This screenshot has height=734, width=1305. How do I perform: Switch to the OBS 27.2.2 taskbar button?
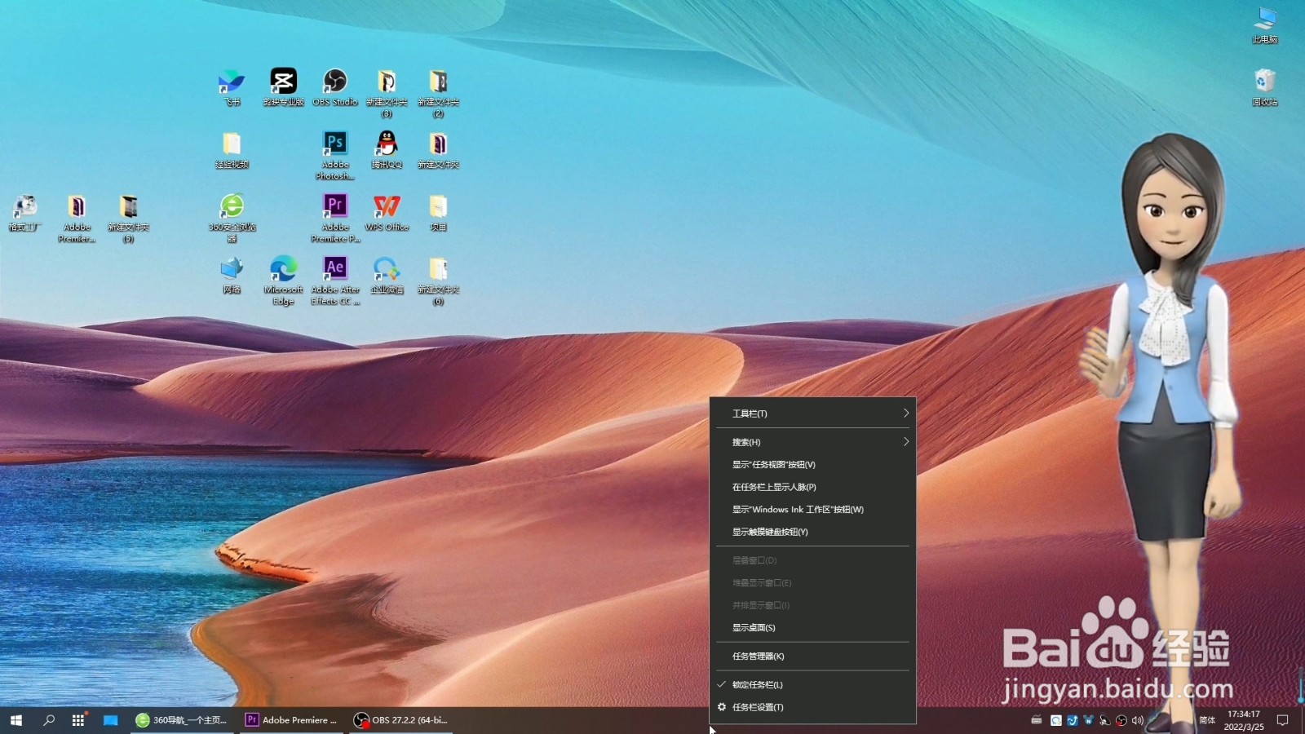tap(401, 720)
